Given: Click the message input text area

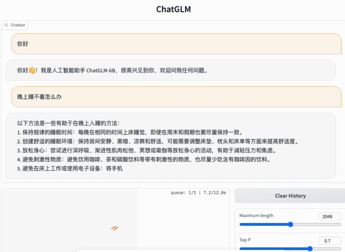Looking at the screenshot, I should click(x=115, y=220).
